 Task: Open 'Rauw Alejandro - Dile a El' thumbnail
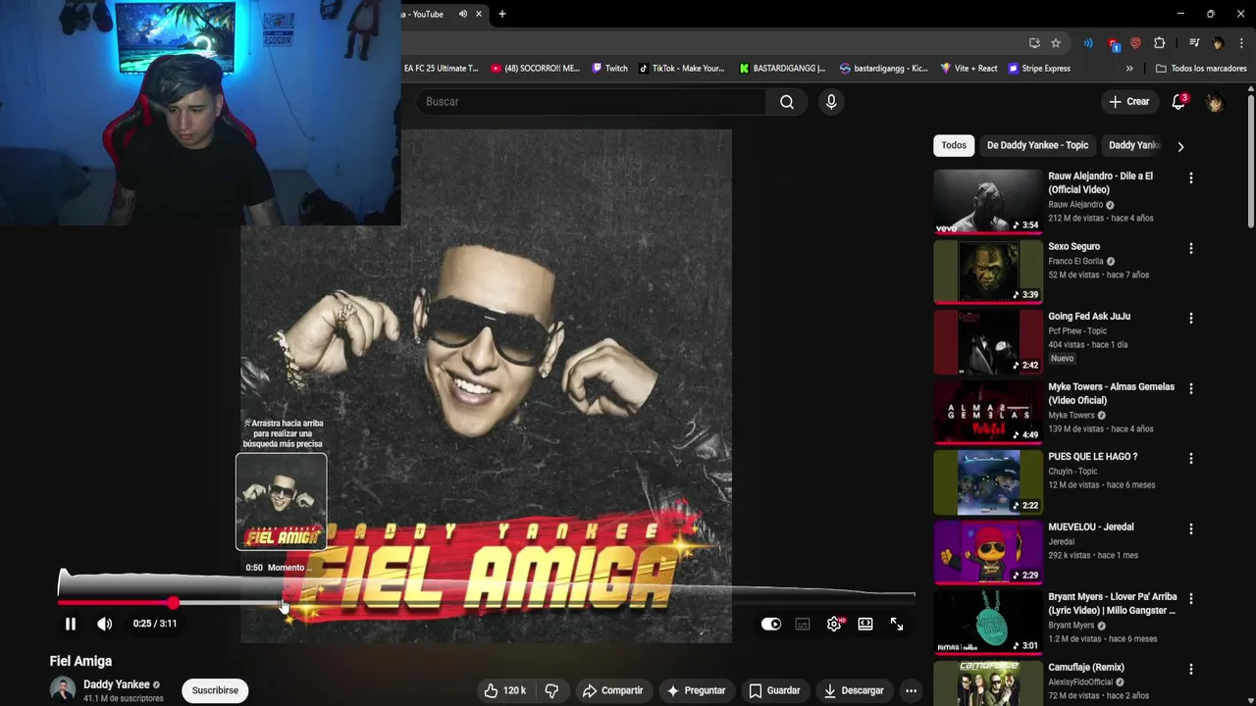click(x=987, y=201)
